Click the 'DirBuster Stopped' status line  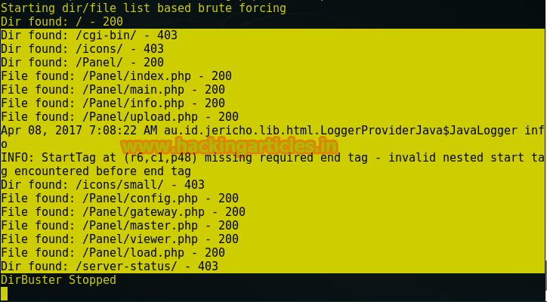(x=59, y=280)
